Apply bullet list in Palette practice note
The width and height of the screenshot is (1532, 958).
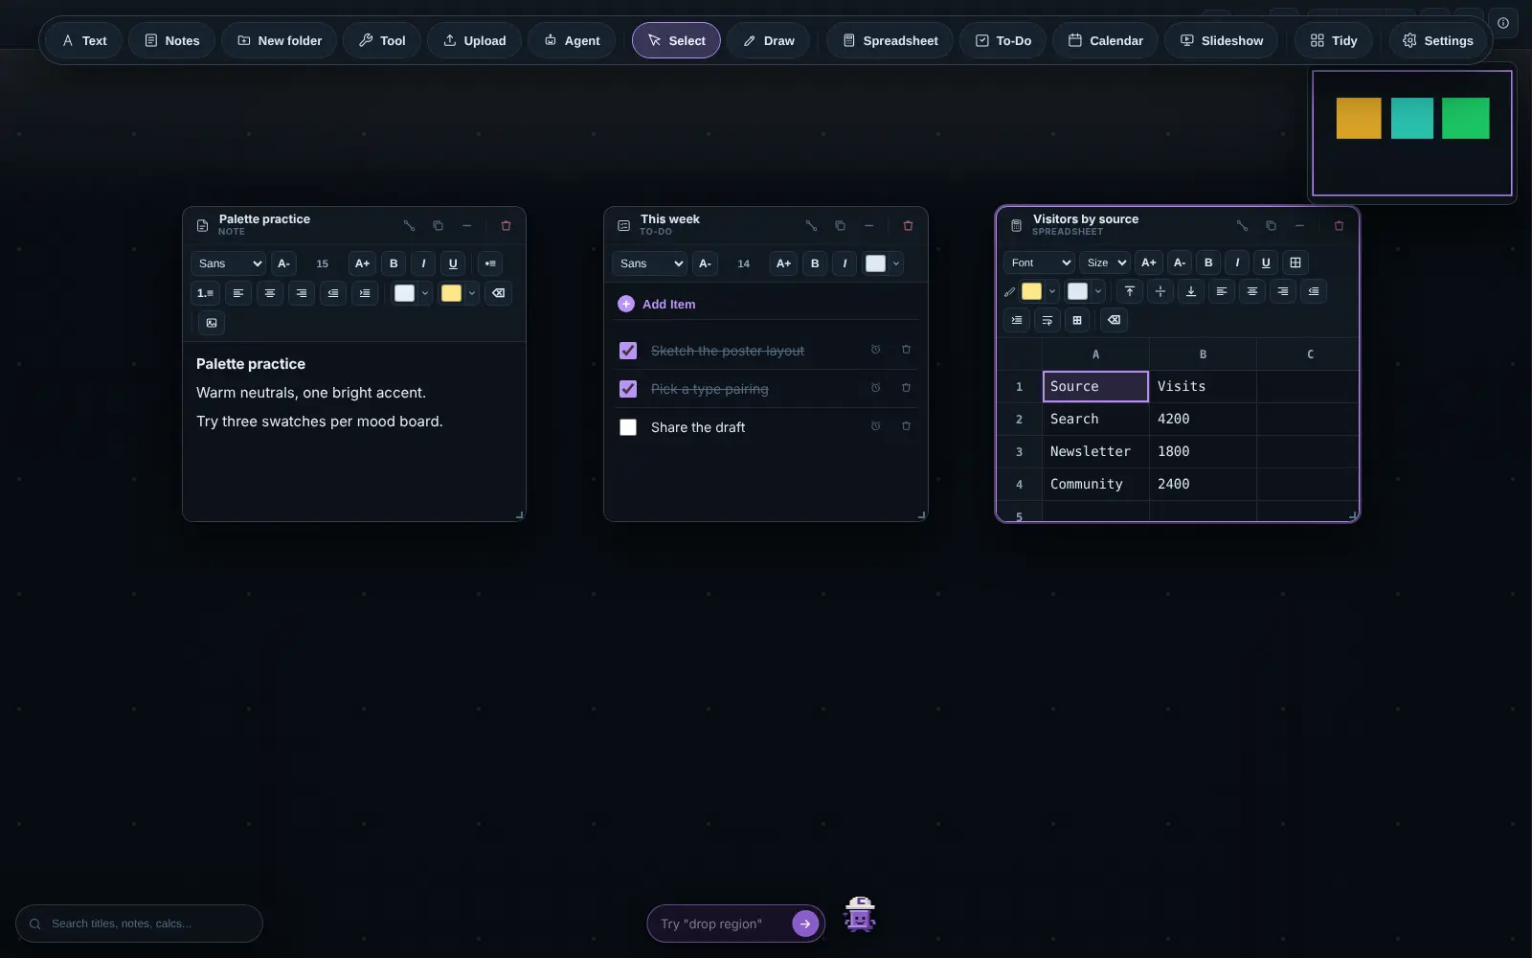490,263
